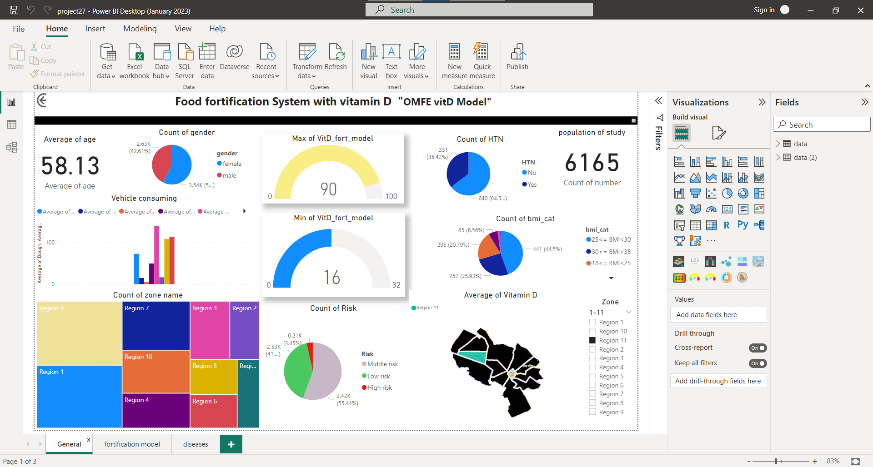Toggle Cross-report drill through off

(758, 348)
